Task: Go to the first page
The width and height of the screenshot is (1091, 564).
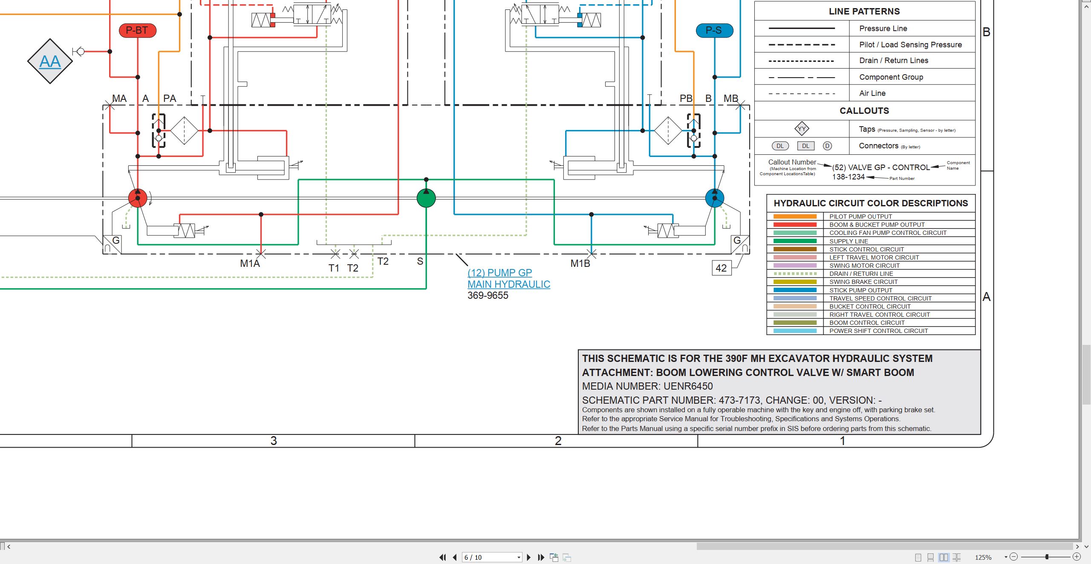Action: click(443, 557)
